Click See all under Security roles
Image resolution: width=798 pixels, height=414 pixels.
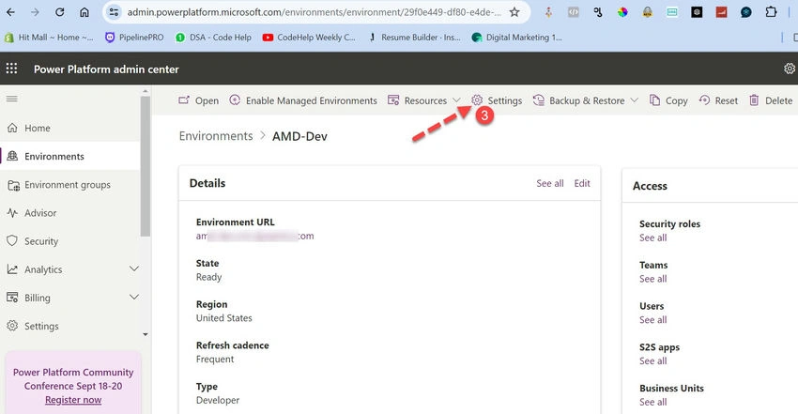653,238
